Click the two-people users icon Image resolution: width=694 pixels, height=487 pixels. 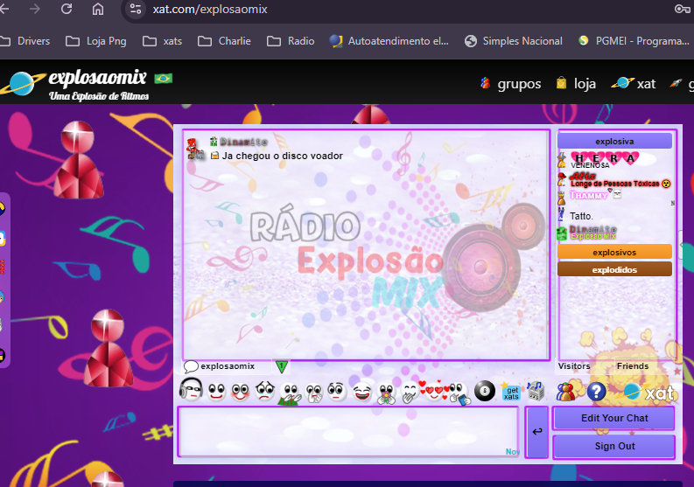click(x=567, y=392)
